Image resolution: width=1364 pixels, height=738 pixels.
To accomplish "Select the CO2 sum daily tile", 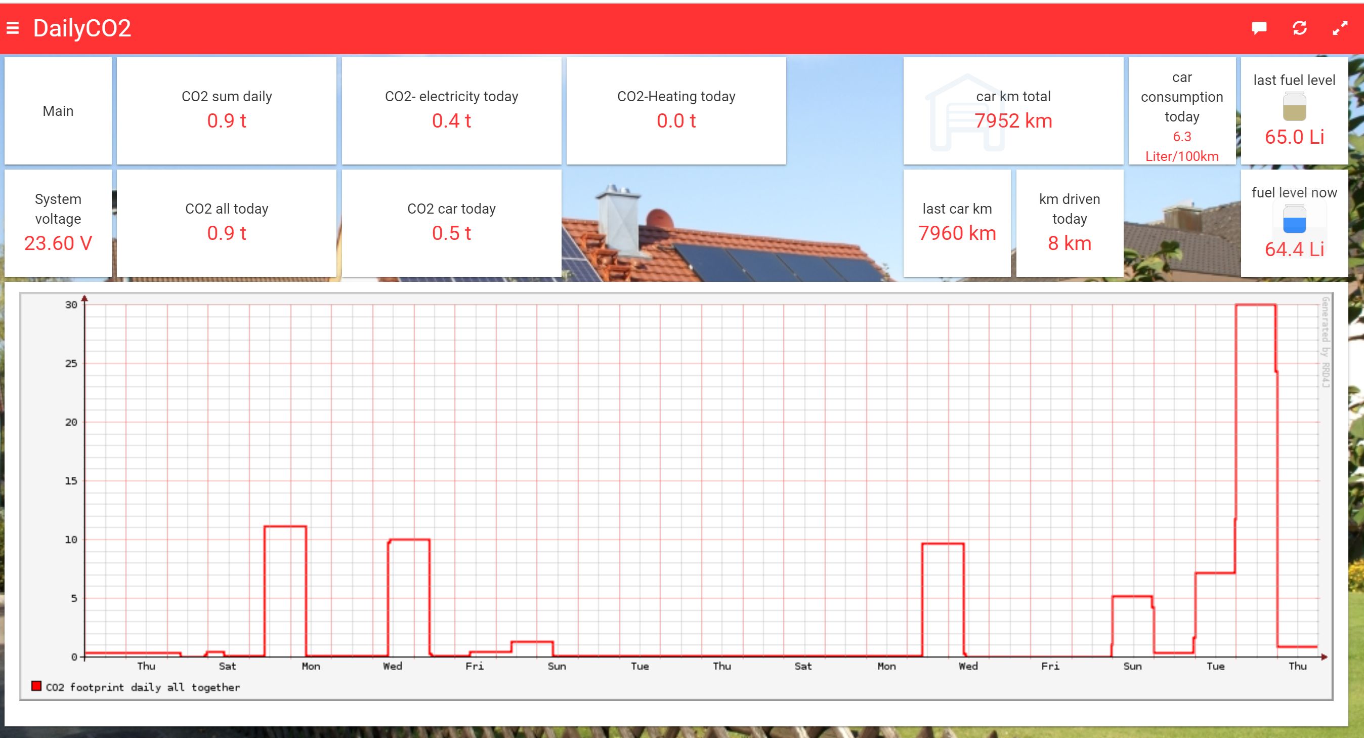I will click(227, 111).
